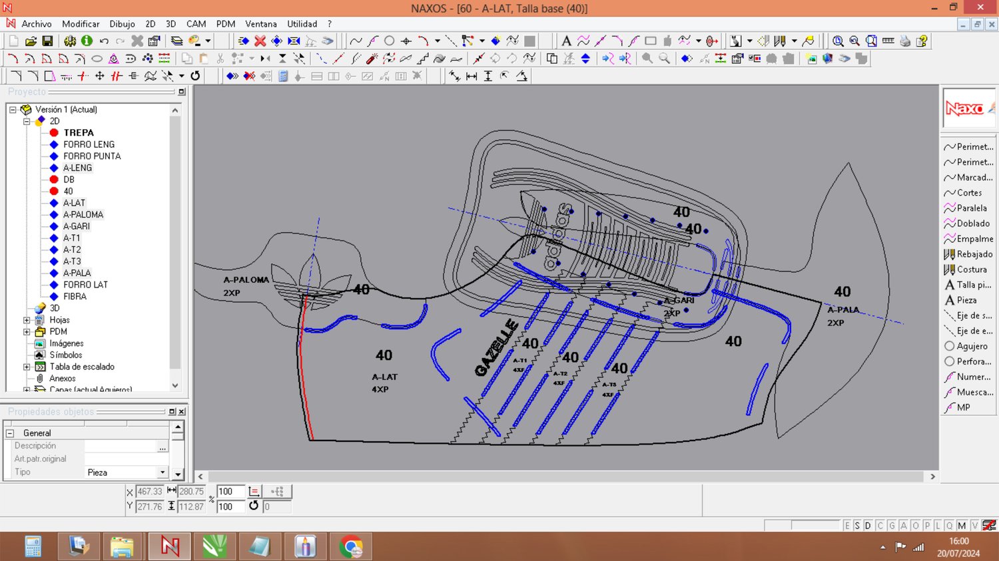Open the help question mark icon
999x561 pixels.
(x=922, y=41)
